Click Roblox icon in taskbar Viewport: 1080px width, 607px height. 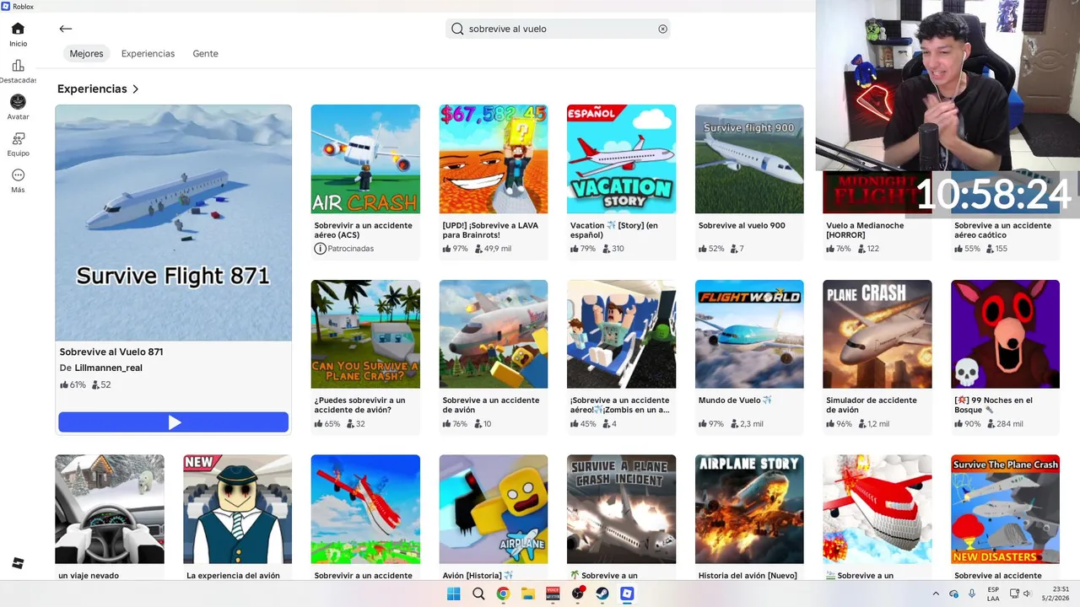tap(627, 594)
